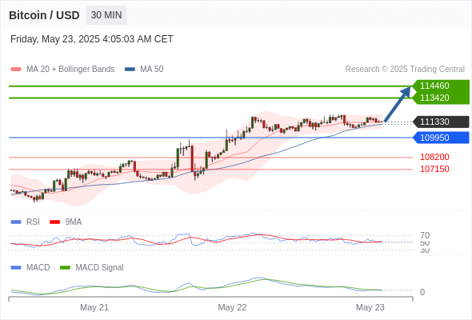
Task: Click the May 21 date axis label
Action: pyautogui.click(x=94, y=307)
